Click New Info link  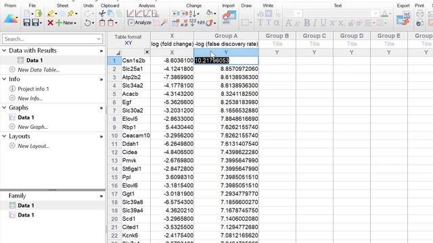(30, 99)
